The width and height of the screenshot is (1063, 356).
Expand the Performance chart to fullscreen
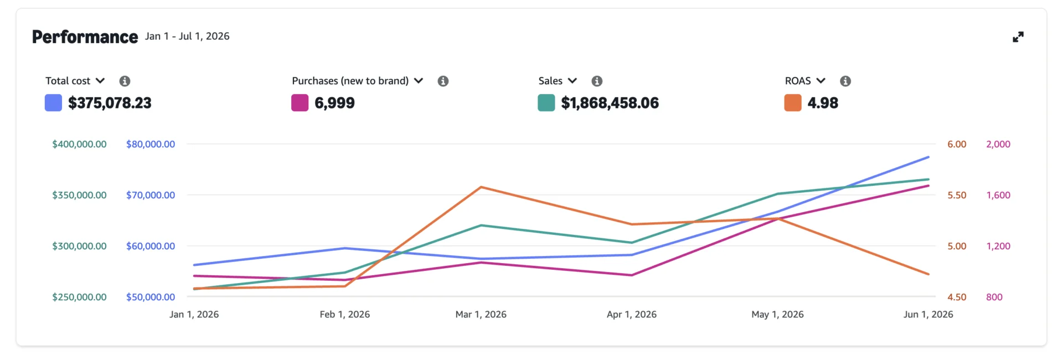(1018, 37)
